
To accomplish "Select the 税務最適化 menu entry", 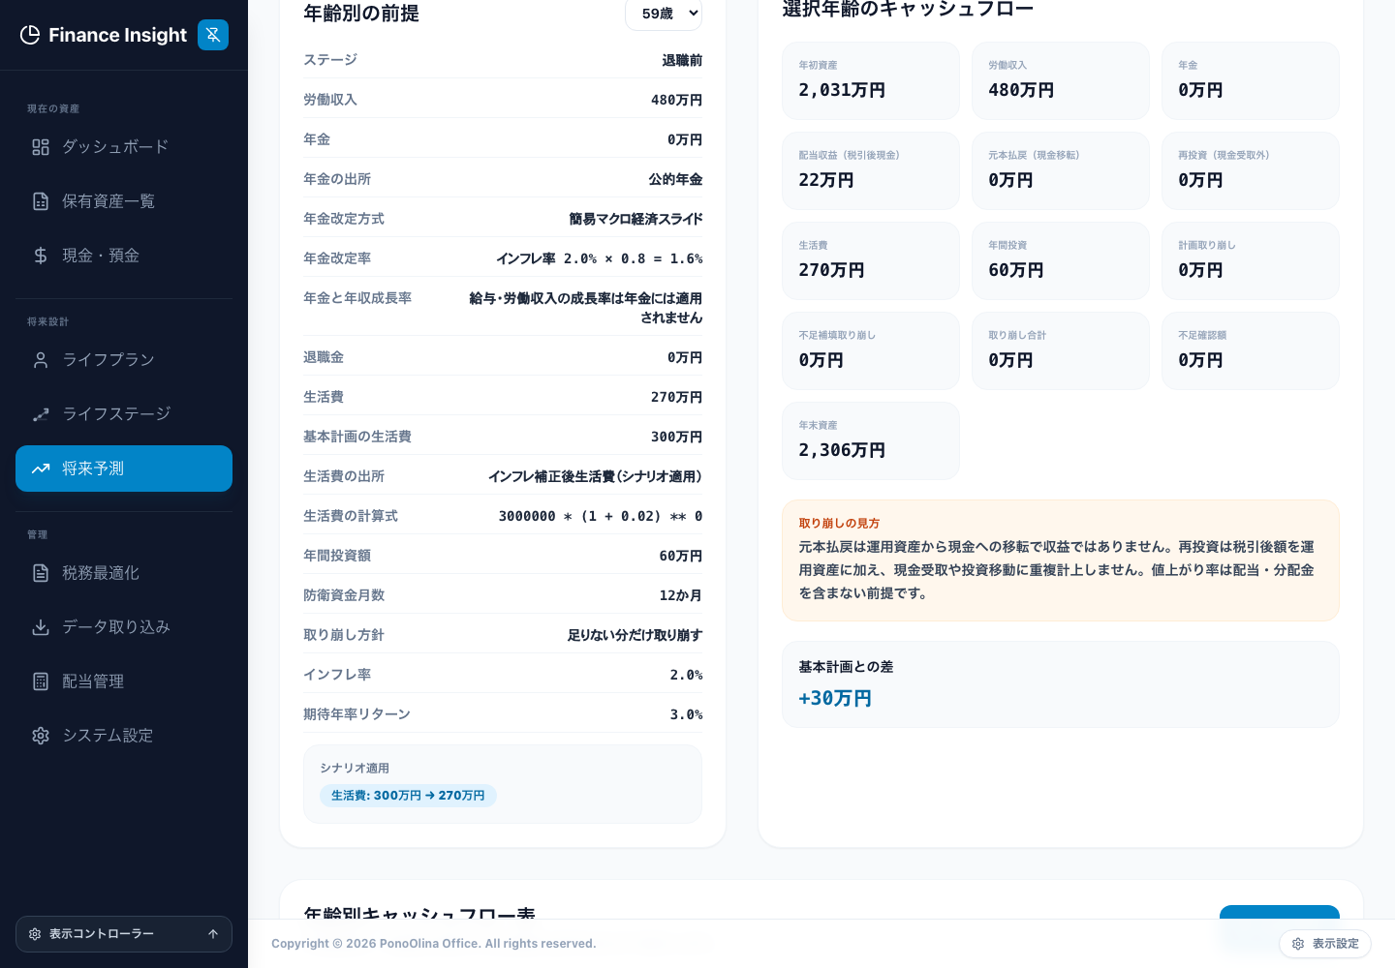I will coord(124,573).
